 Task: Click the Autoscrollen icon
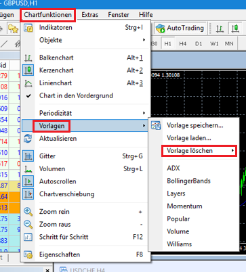[x=28, y=181]
